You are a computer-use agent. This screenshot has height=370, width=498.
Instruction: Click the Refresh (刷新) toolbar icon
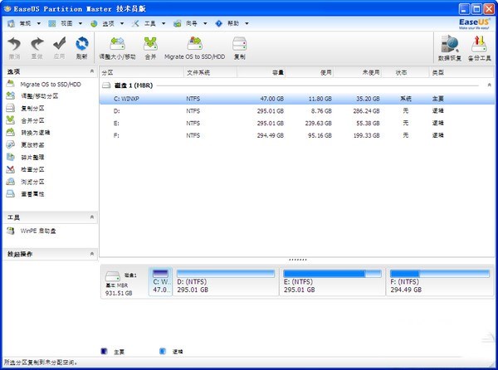(x=81, y=46)
